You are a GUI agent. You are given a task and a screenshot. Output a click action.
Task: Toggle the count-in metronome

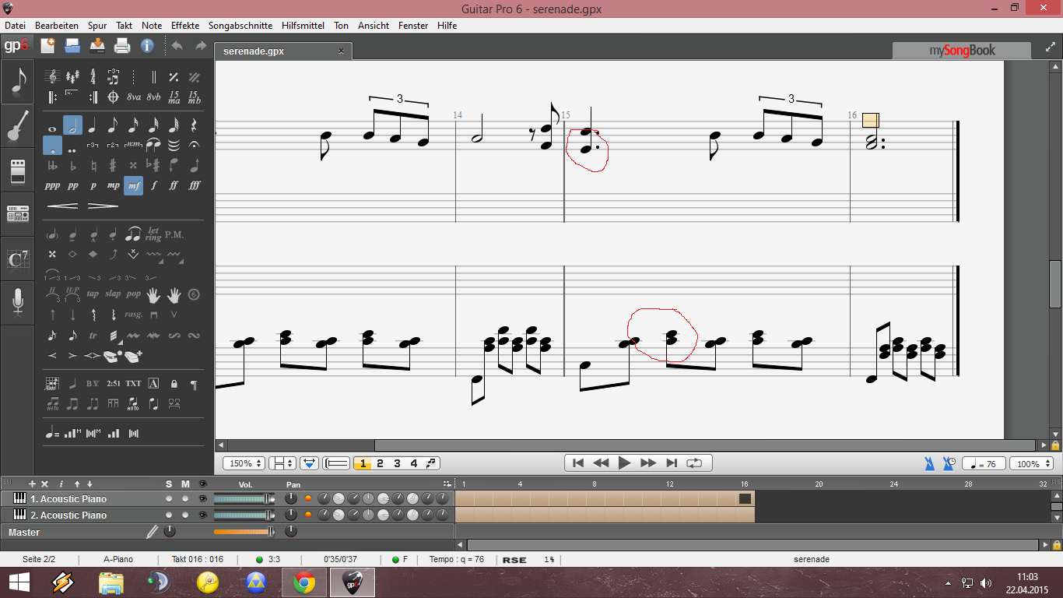tap(949, 463)
